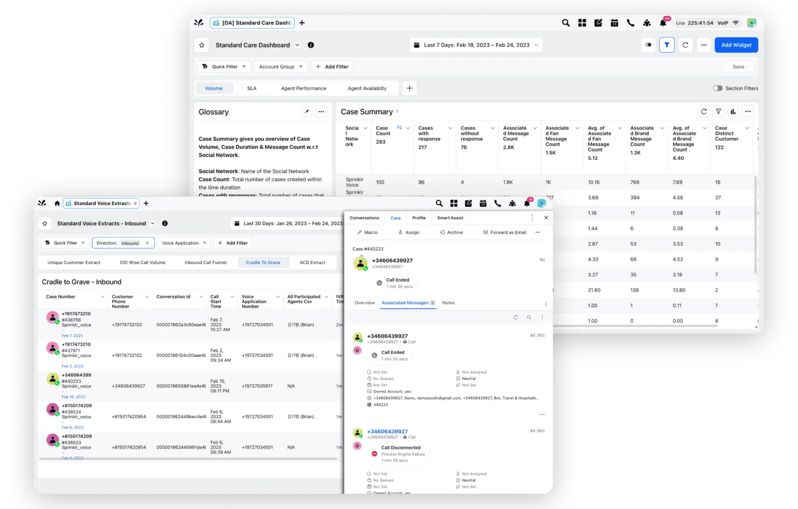Click the refresh icon in Case Summary
Image resolution: width=798 pixels, height=509 pixels.
pyautogui.click(x=704, y=112)
